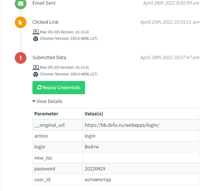The height and width of the screenshot is (191, 217).
Task: Click the red Submitted Data exclamation icon
Action: pyautogui.click(x=20, y=58)
